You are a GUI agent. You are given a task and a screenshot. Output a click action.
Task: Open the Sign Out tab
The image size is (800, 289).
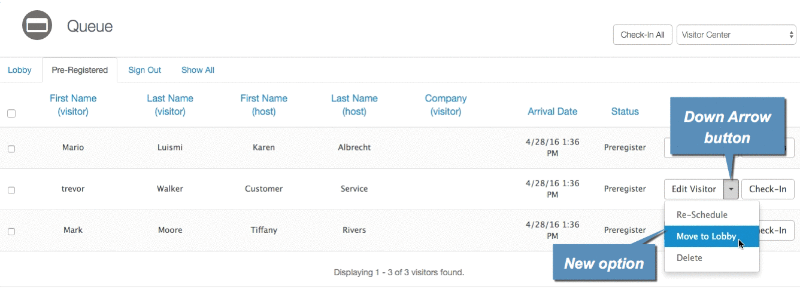[x=144, y=70]
